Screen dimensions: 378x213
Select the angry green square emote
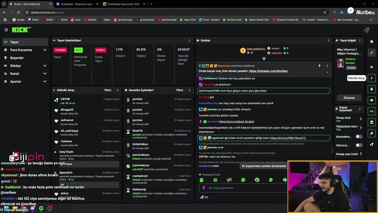(x=215, y=180)
